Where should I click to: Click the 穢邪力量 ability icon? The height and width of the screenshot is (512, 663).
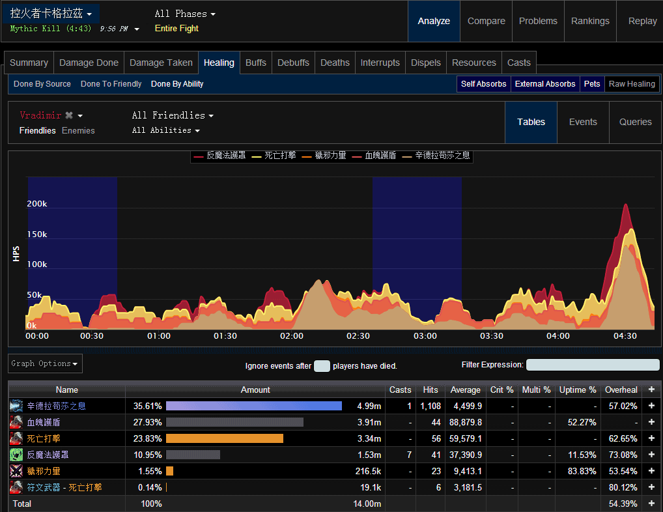[x=16, y=471]
